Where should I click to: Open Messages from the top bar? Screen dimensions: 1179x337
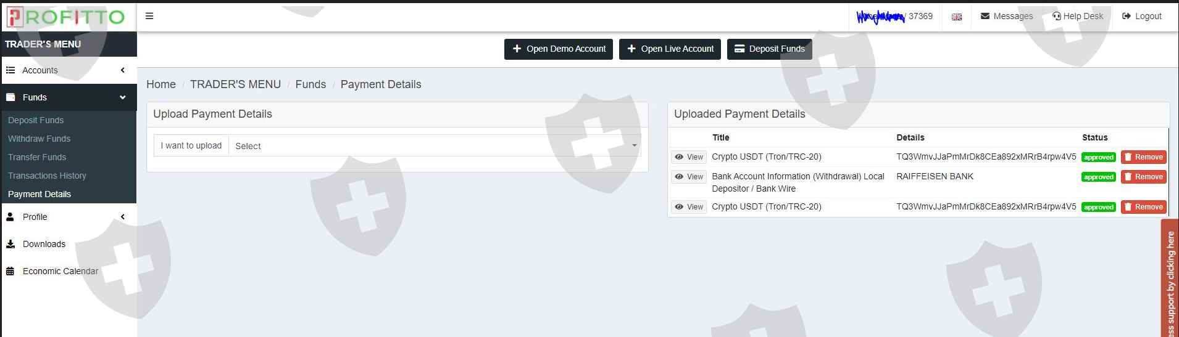point(1007,16)
